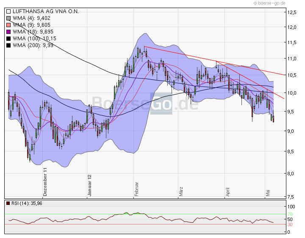Click the RSI 100 axis label

tap(291, 207)
